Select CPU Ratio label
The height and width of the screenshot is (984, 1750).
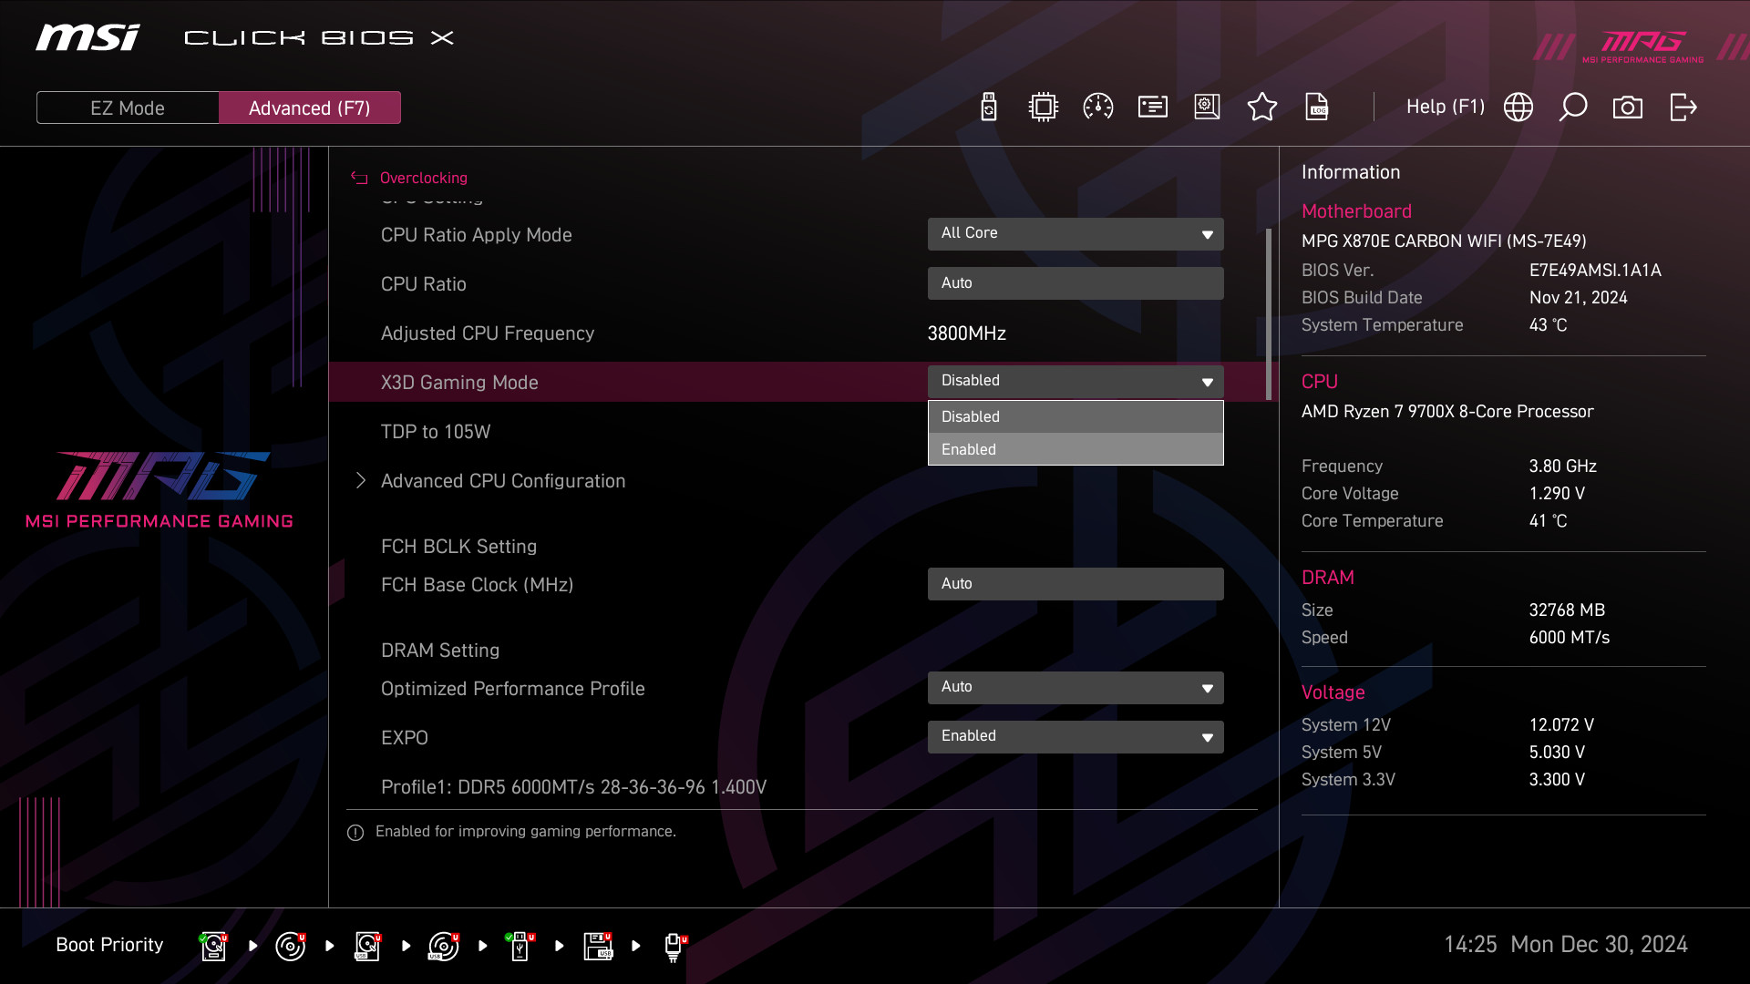coord(424,284)
